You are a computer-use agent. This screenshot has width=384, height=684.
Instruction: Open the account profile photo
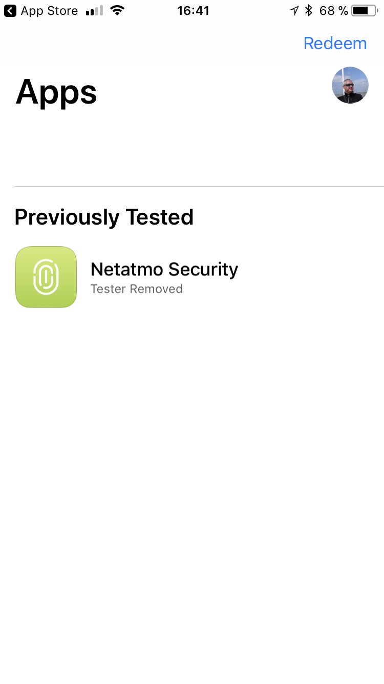[x=350, y=85]
